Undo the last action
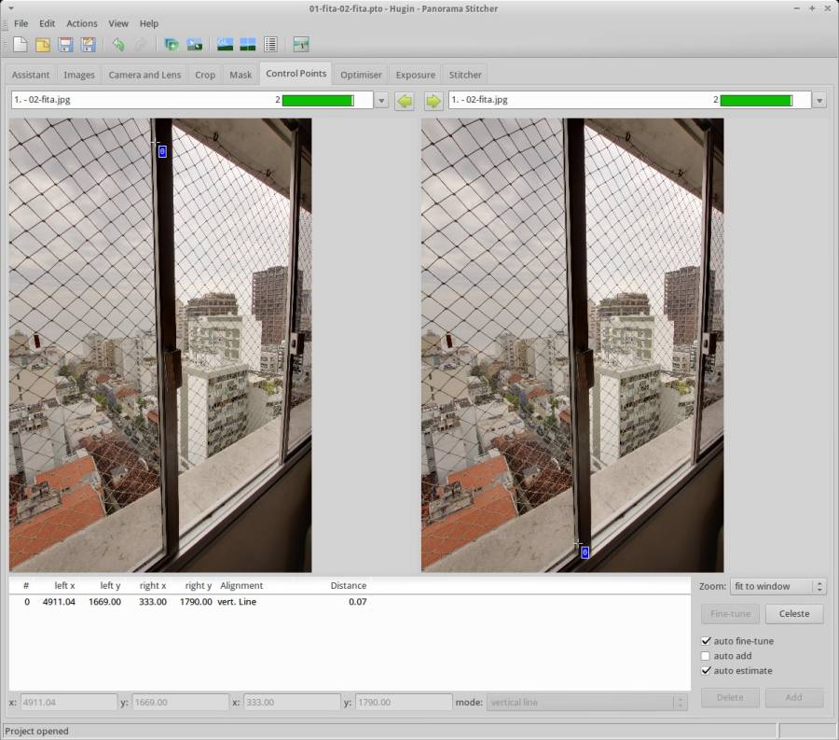 pyautogui.click(x=117, y=45)
